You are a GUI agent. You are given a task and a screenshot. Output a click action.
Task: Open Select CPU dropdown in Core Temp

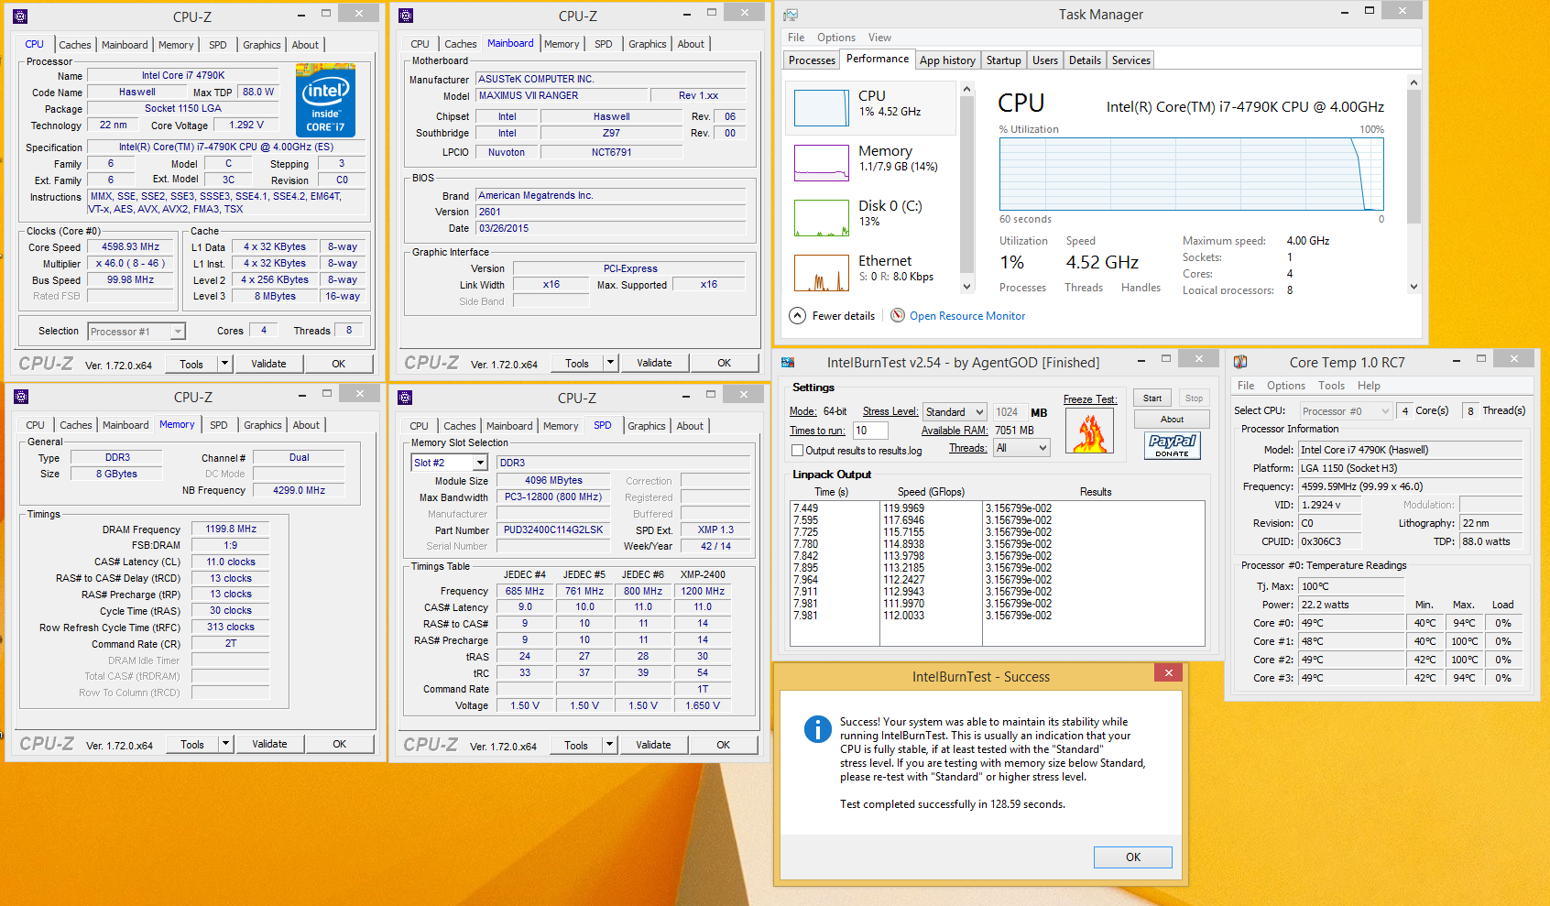point(1346,410)
